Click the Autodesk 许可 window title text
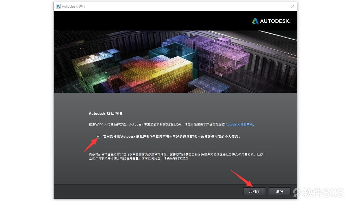Screen dimensions: 349x201 click(x=74, y=6)
